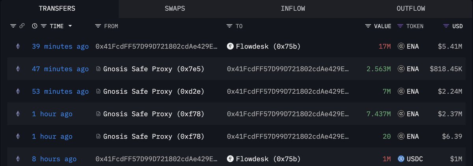Click the clock icon beside TIME
Screen dimensions: 473x166
coord(35,26)
